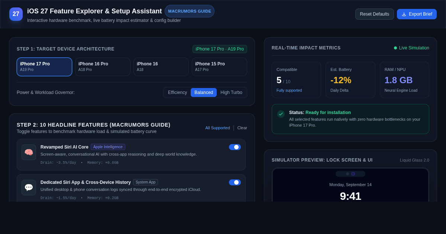Click the All Supported link
Viewport: 446px width, 234px height.
coord(217,128)
